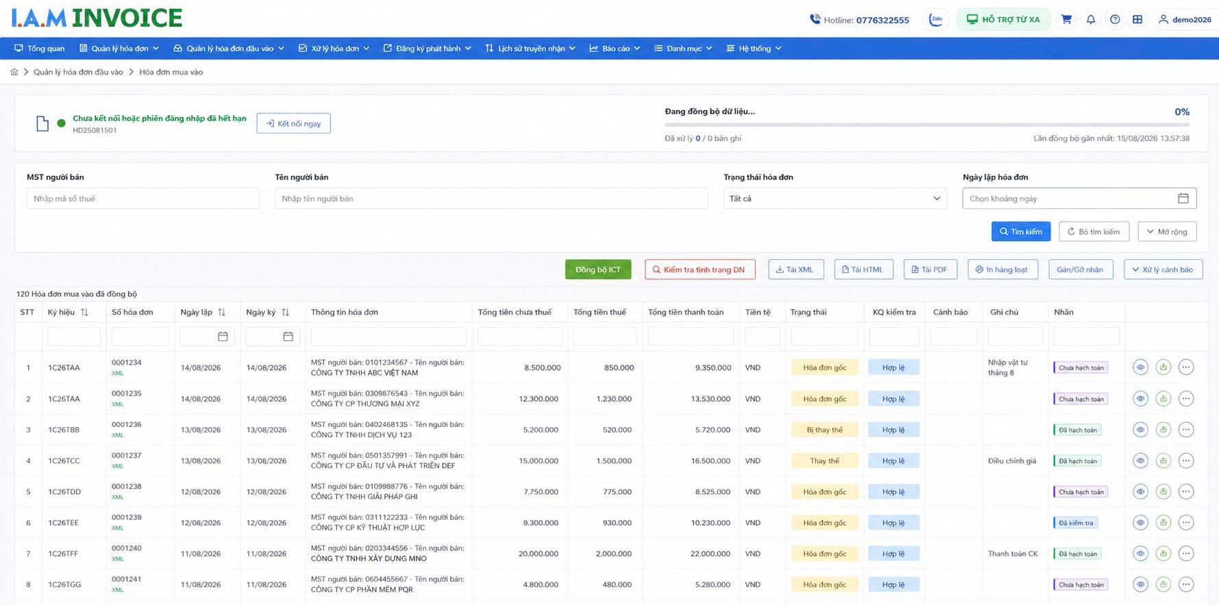Sort by Ngày lập column

click(x=221, y=312)
